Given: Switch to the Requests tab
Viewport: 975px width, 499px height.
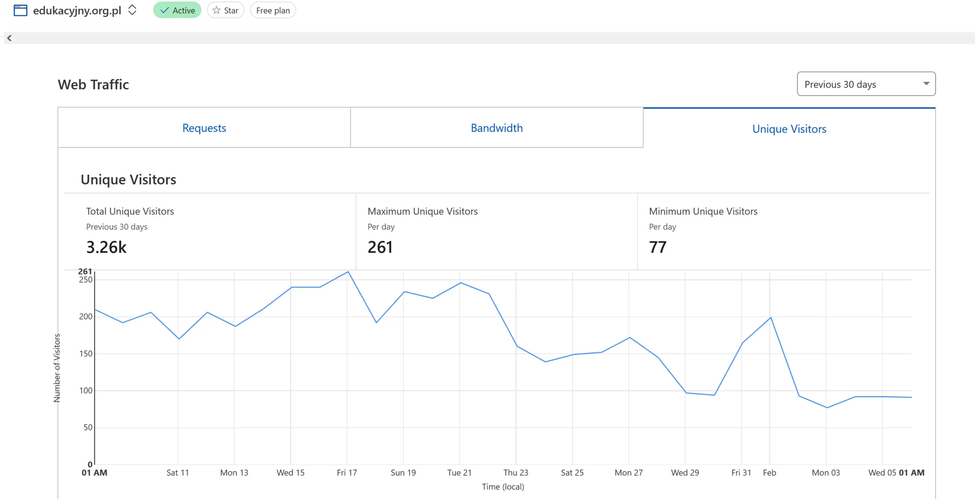Looking at the screenshot, I should pyautogui.click(x=204, y=128).
